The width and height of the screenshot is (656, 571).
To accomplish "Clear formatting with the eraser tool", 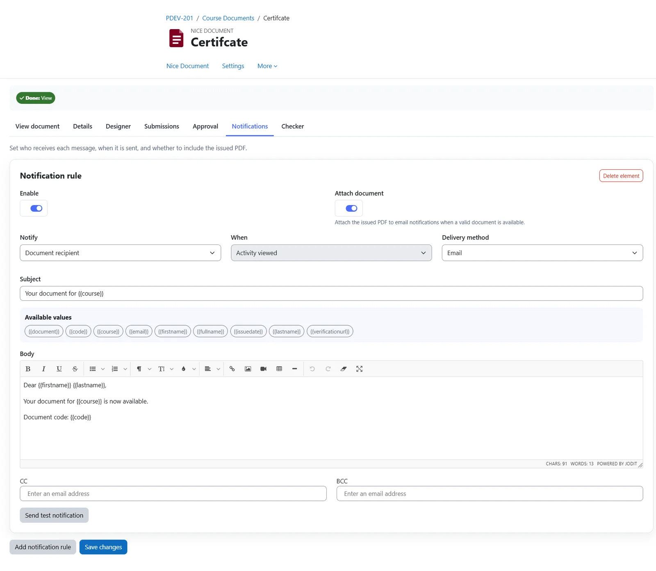I will [x=344, y=369].
